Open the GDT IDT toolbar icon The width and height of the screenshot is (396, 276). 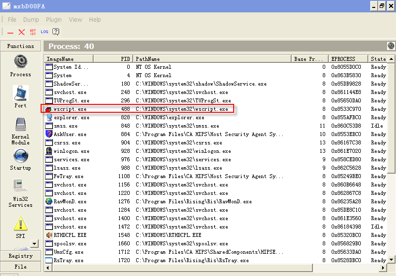click(x=33, y=32)
